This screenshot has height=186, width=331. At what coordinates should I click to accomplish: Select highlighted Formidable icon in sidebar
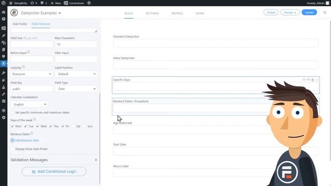(x=4, y=63)
